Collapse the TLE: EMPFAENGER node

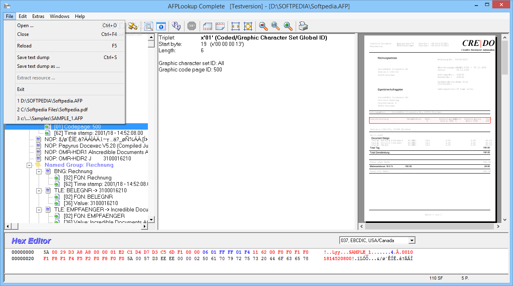pyautogui.click(x=39, y=209)
